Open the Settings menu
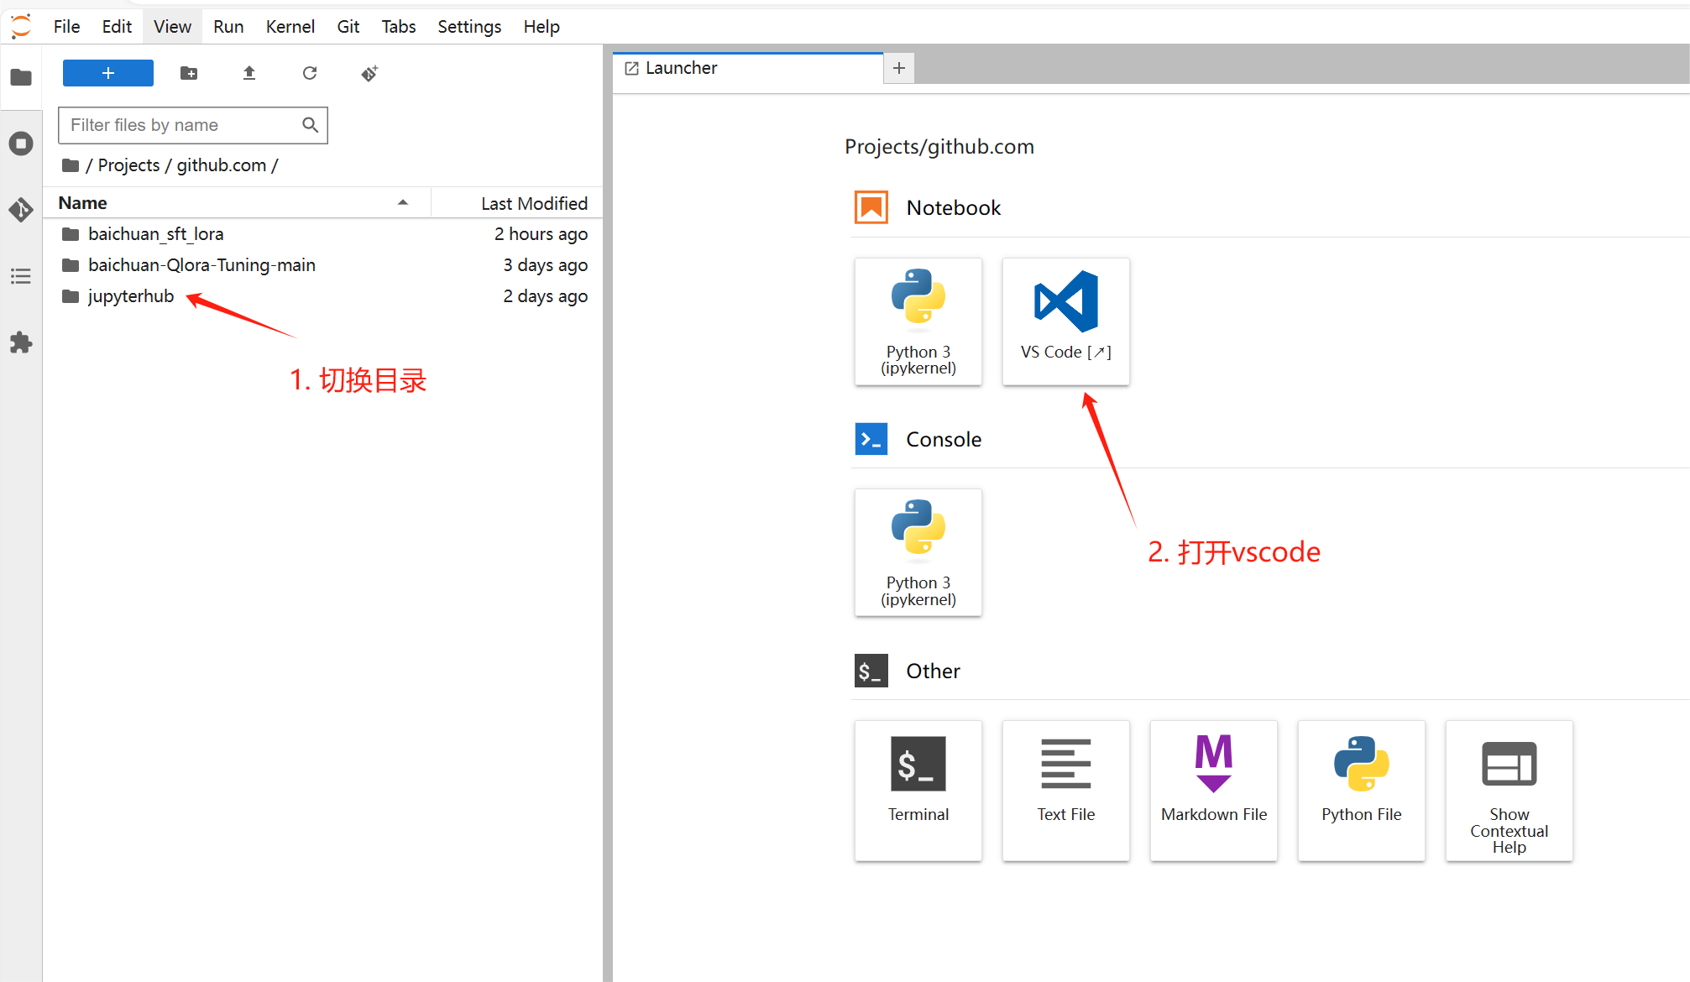This screenshot has width=1690, height=982. click(468, 27)
